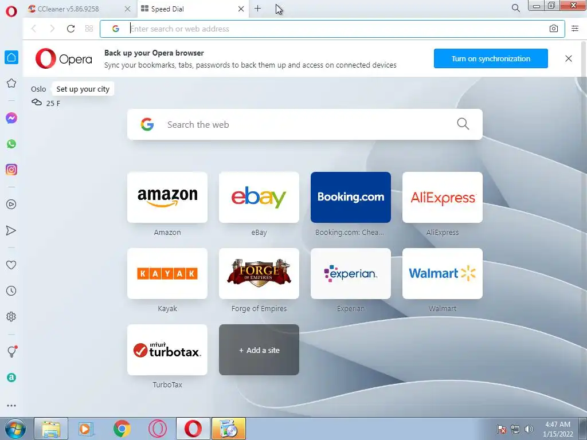Viewport: 587px width, 440px height.
Task: Open the Kayak speed dial tile
Action: click(167, 273)
